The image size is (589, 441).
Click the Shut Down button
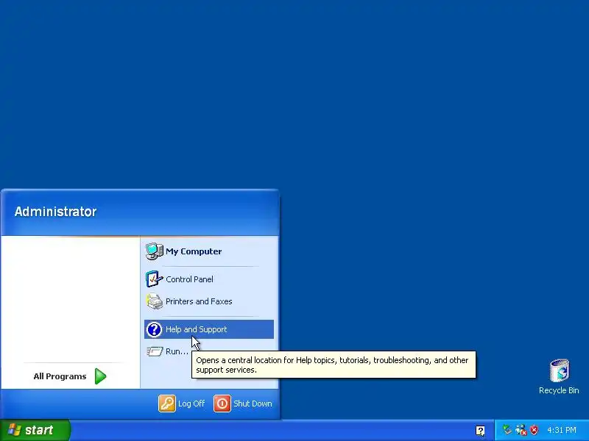(x=243, y=404)
